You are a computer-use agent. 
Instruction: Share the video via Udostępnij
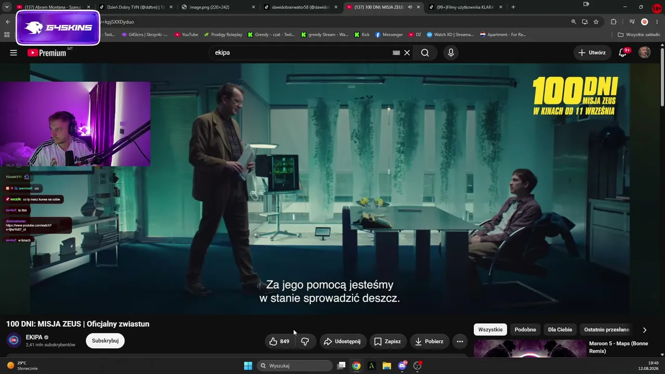pos(342,341)
